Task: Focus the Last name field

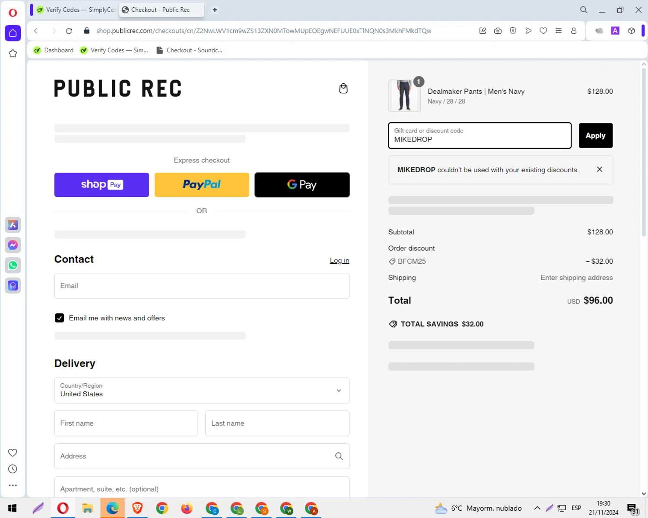Action: click(277, 423)
